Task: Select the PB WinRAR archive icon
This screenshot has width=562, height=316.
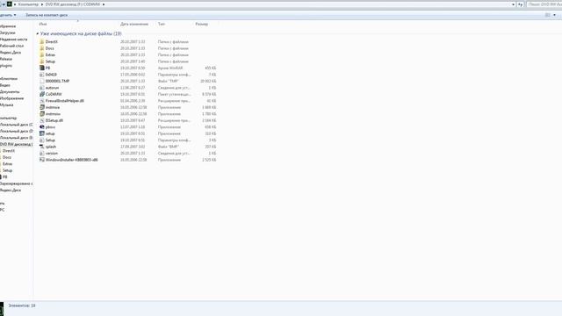Action: coord(42,68)
